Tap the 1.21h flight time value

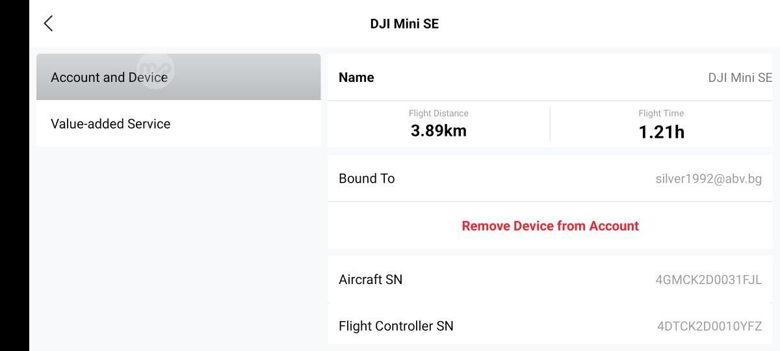click(661, 132)
